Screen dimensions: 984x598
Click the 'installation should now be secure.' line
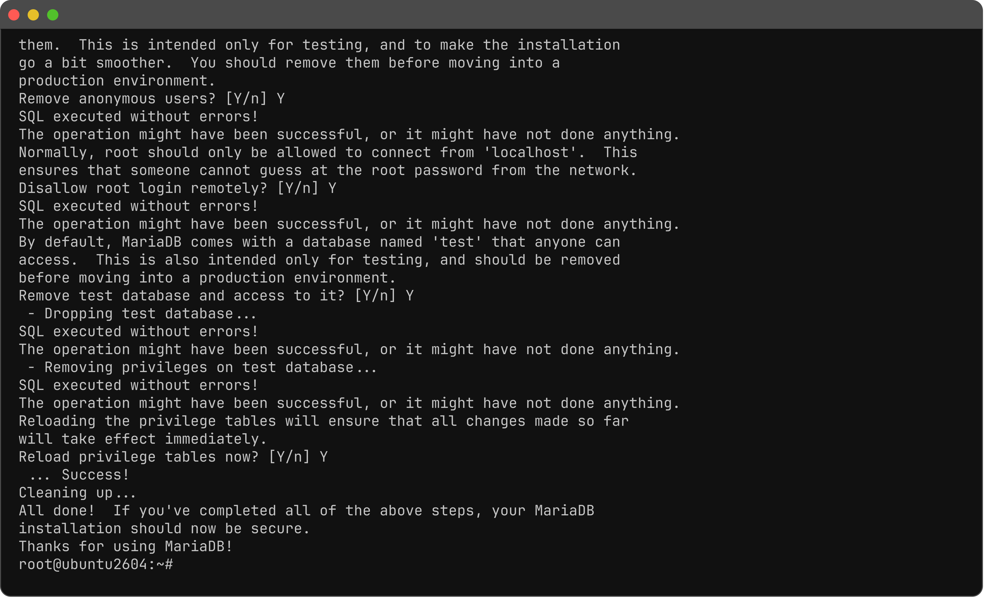click(164, 529)
